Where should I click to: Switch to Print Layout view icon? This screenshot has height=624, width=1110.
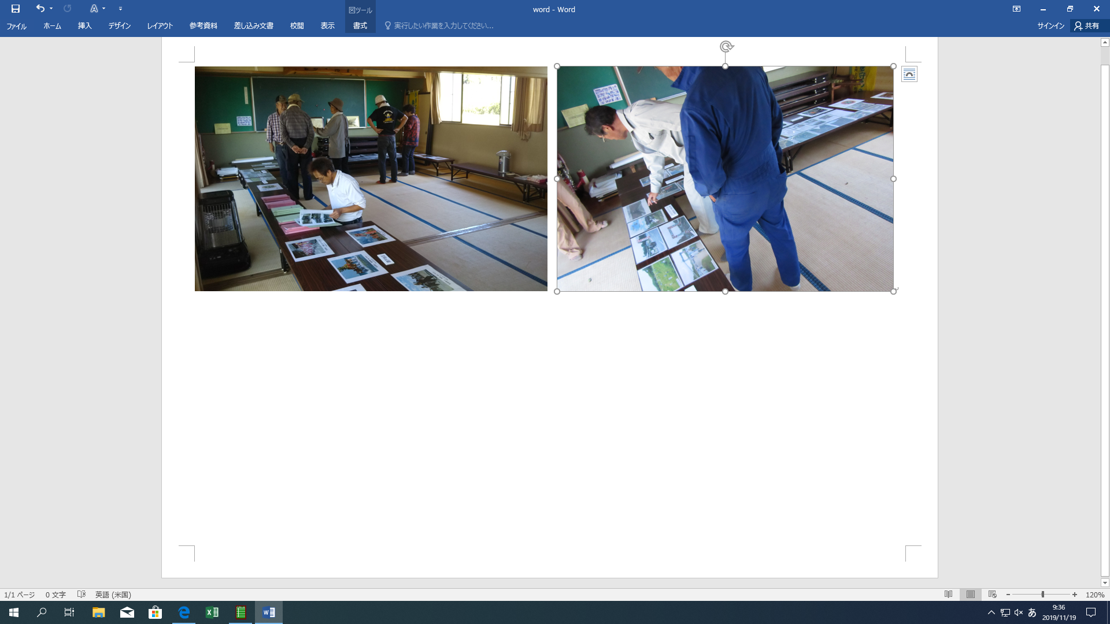(x=971, y=595)
